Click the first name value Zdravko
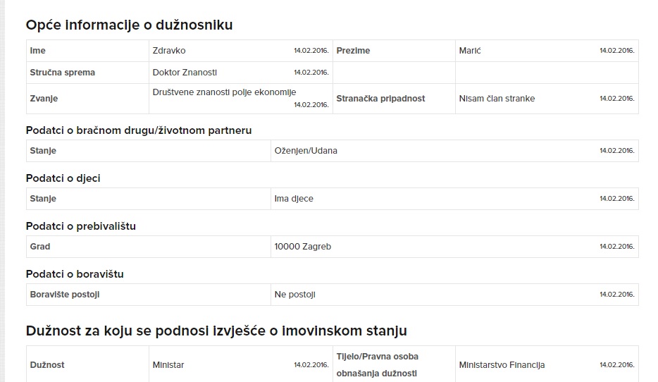Image resolution: width=658 pixels, height=382 pixels. tap(168, 51)
